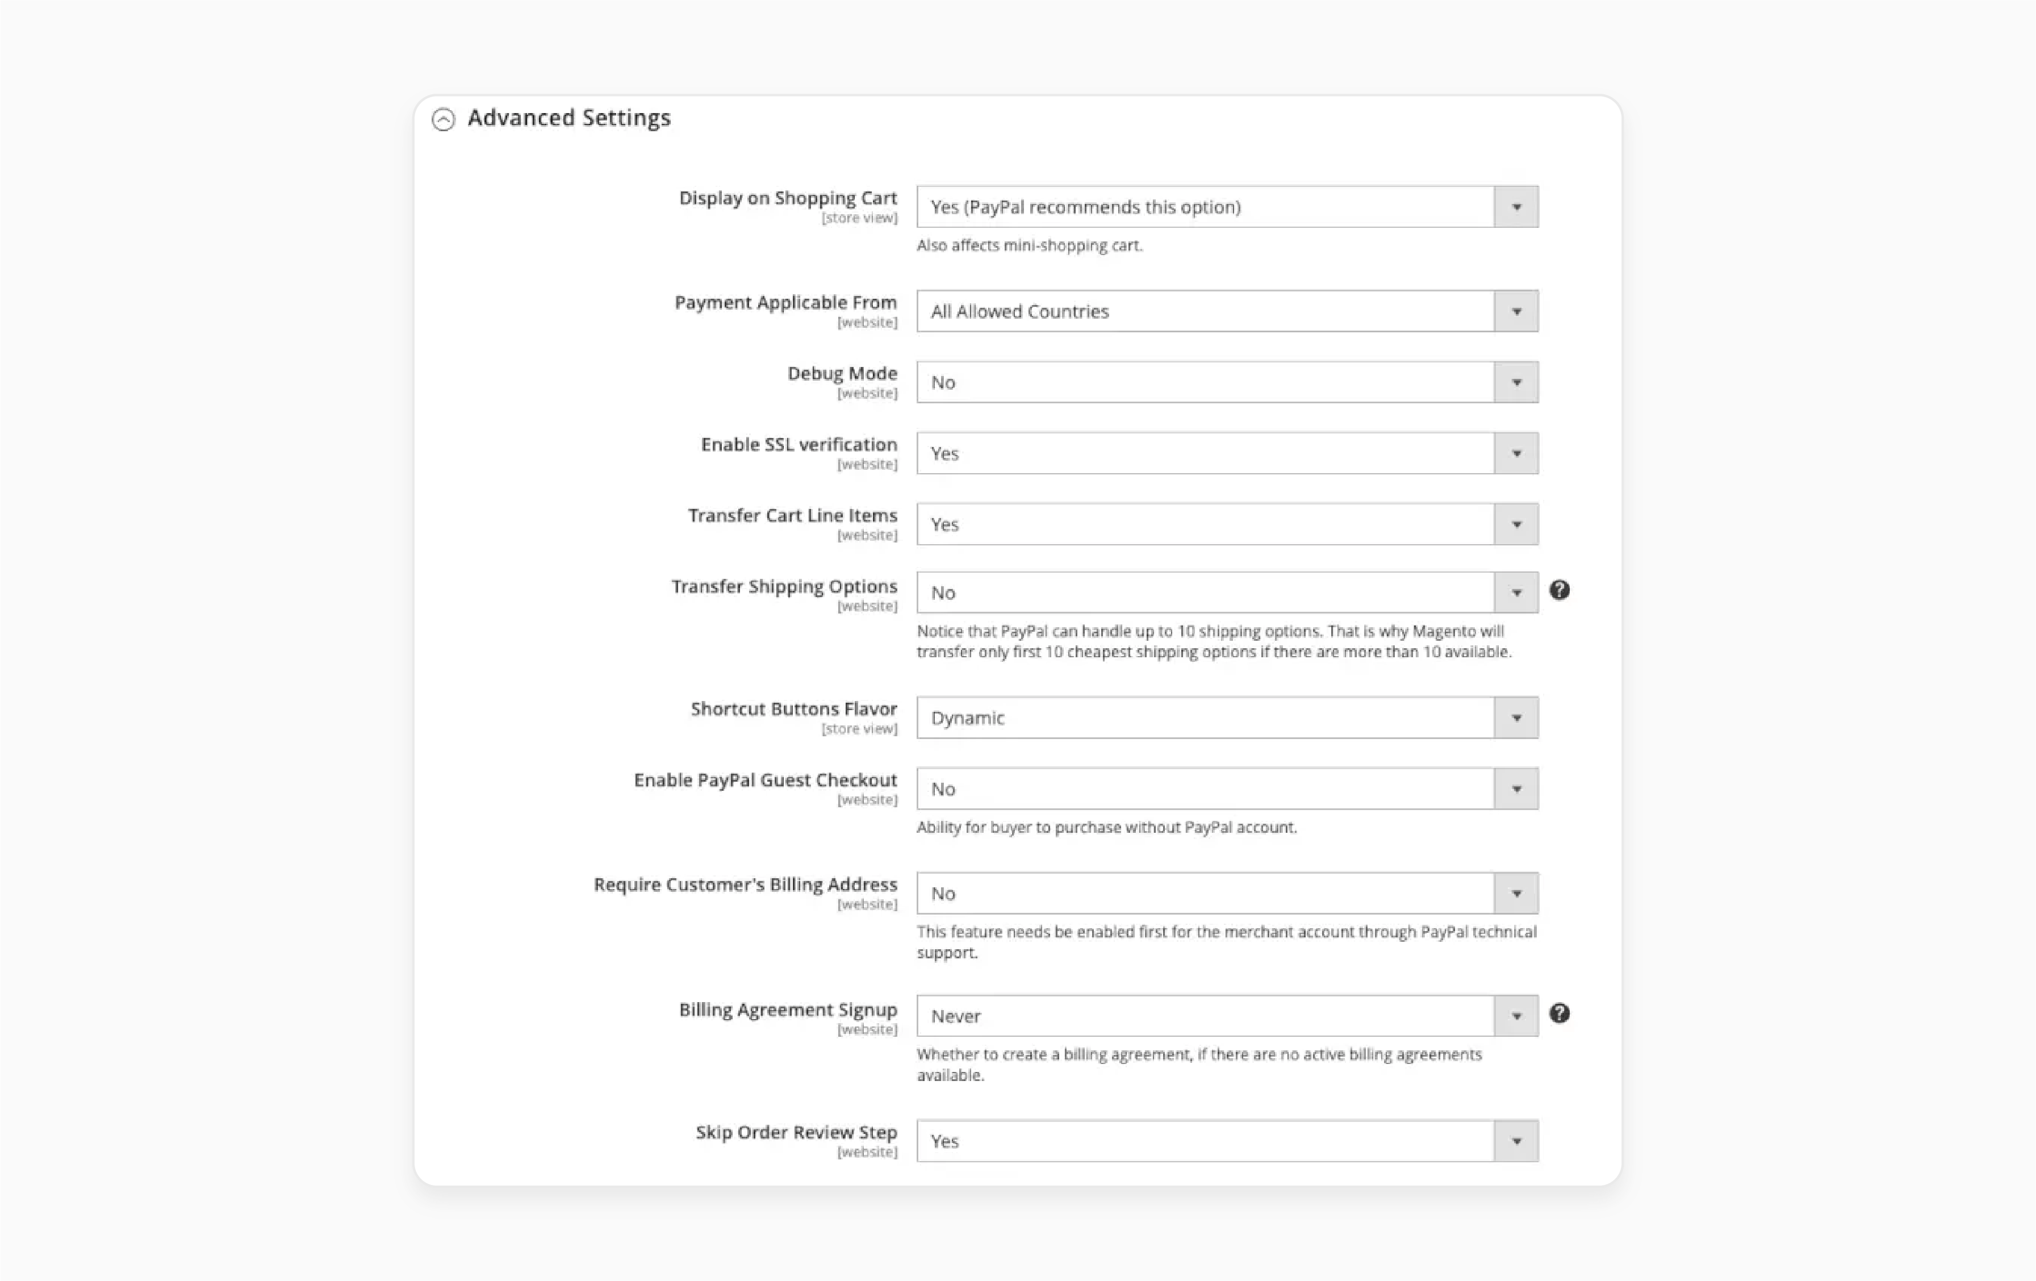Screen dimensions: 2036x1281
Task: Expand the Enable PayPal Guest Checkout dropdown
Action: 1518,788
